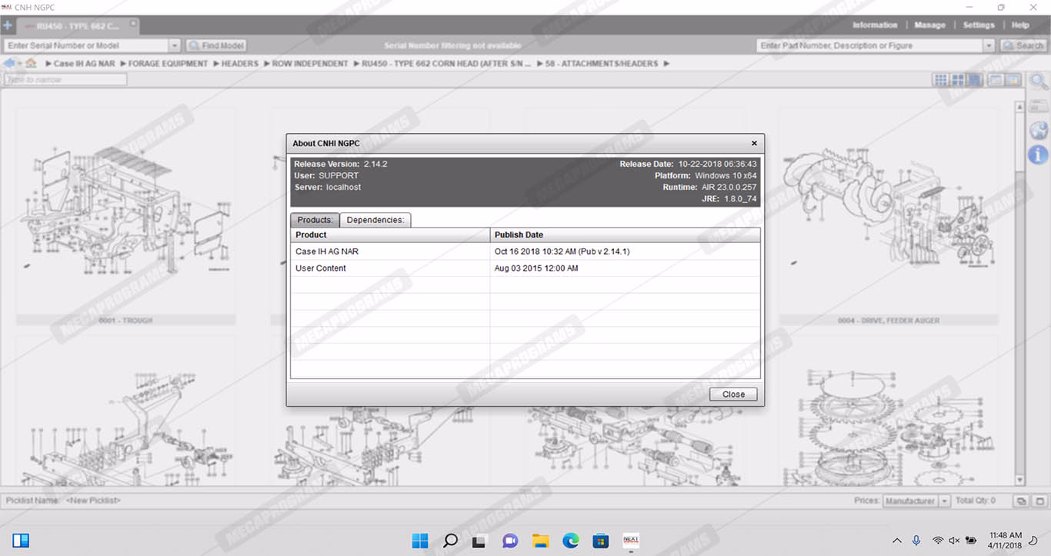Image resolution: width=1051 pixels, height=556 pixels.
Task: Select medium grid thumbnail view
Action: [x=958, y=80]
